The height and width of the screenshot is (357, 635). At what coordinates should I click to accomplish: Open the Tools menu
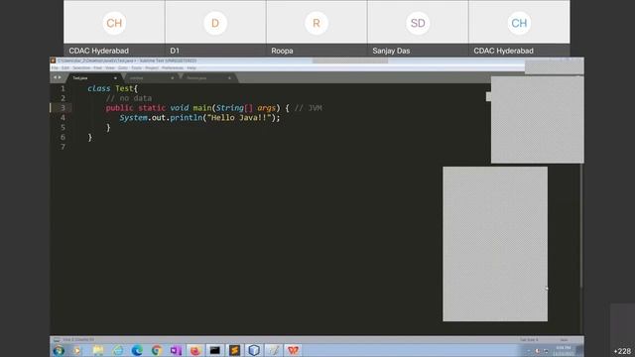click(137, 68)
